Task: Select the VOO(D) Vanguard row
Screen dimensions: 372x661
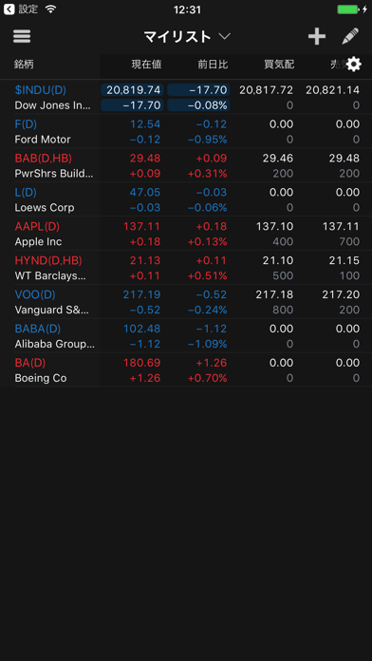Action: tap(186, 302)
